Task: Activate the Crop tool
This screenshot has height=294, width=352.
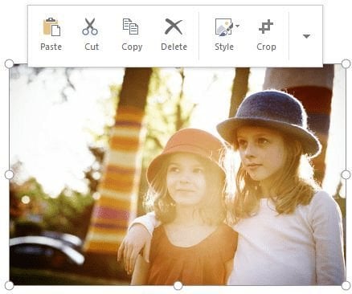Action: pyautogui.click(x=266, y=27)
